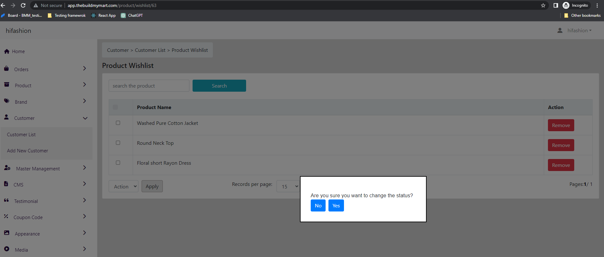
Task: Click the Incognito profile icon
Action: point(566,5)
